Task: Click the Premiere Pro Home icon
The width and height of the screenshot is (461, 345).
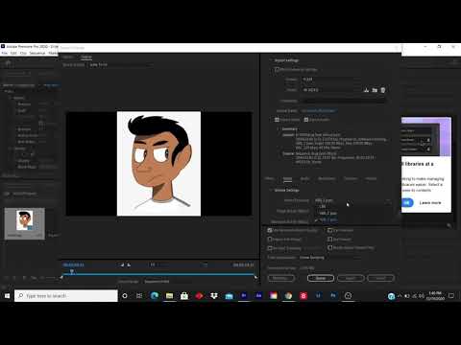Action: (9, 63)
